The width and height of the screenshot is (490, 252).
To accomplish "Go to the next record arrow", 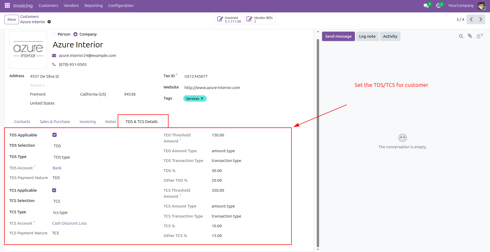I will (x=481, y=19).
